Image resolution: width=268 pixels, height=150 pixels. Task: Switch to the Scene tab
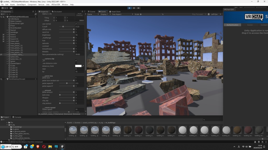click(x=92, y=11)
